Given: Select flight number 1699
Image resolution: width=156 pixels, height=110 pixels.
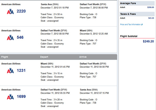Looking at the screenshot, I should 21,96.
